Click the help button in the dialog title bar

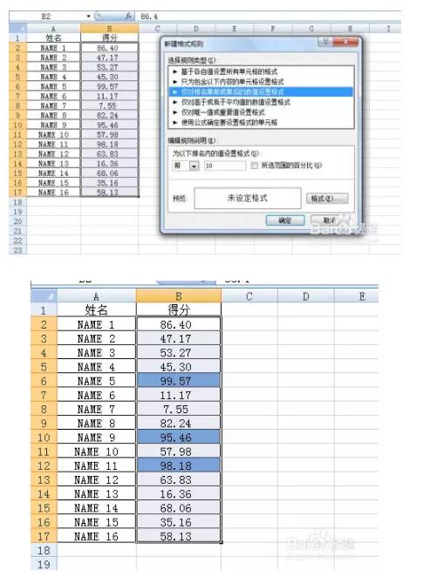click(325, 42)
